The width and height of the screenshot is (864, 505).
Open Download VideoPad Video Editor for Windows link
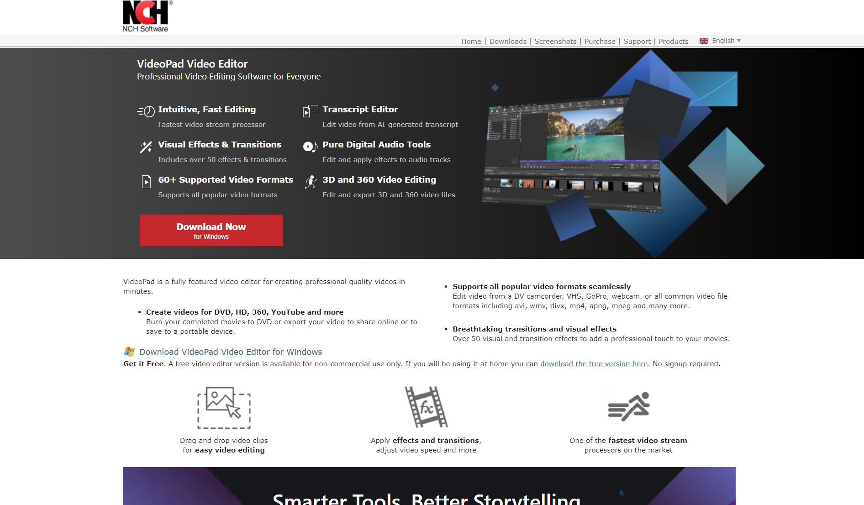[231, 352]
